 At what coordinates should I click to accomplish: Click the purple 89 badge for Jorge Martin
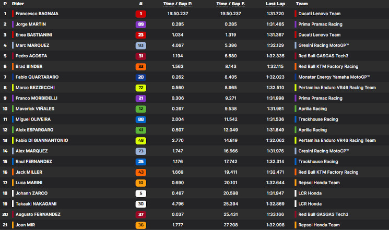pyautogui.click(x=140, y=25)
